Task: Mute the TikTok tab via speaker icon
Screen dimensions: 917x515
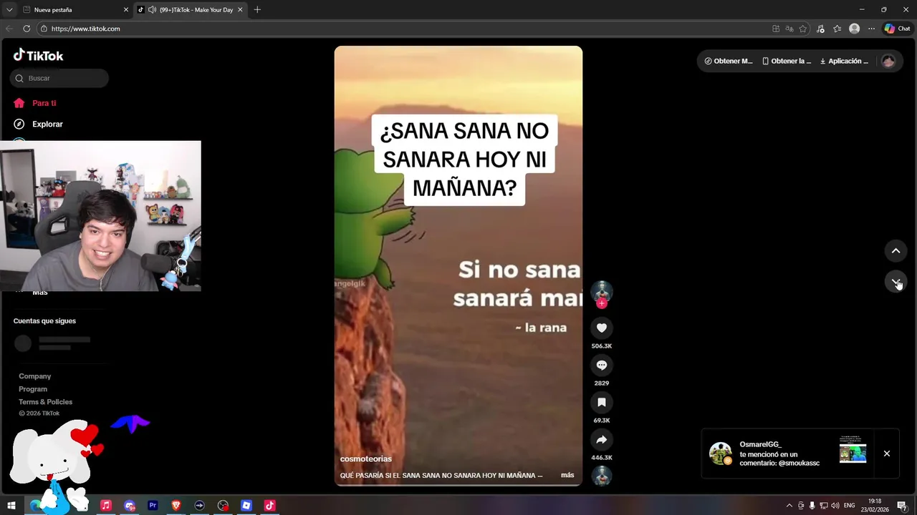Action: tap(152, 10)
